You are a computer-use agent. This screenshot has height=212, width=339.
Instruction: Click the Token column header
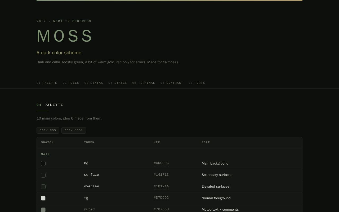(x=89, y=142)
